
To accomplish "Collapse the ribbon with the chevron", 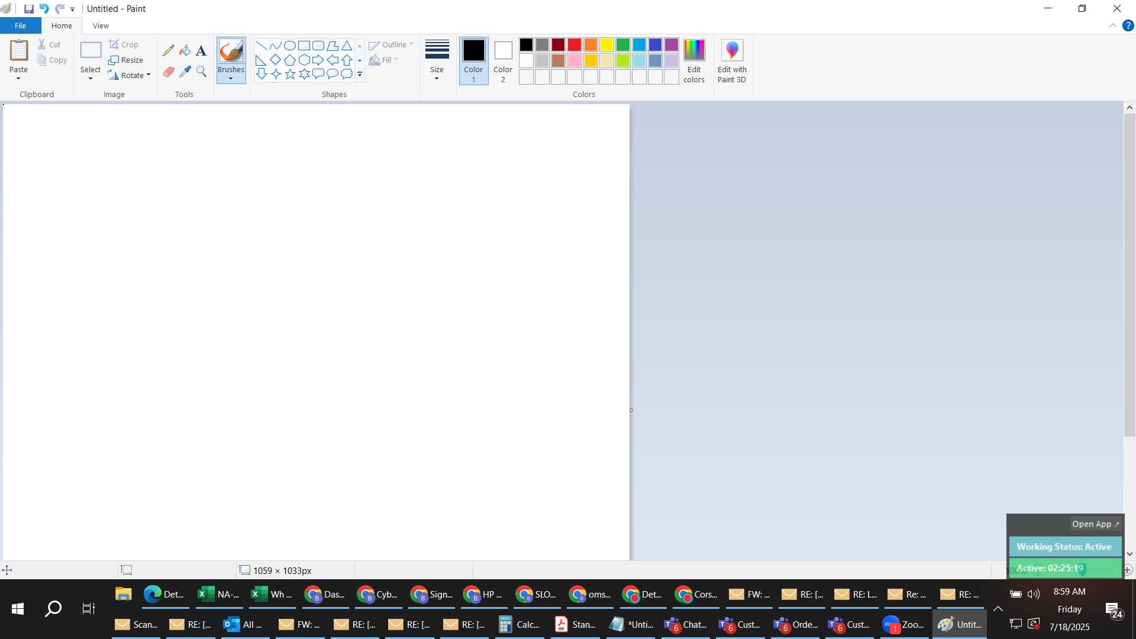I will [1112, 26].
